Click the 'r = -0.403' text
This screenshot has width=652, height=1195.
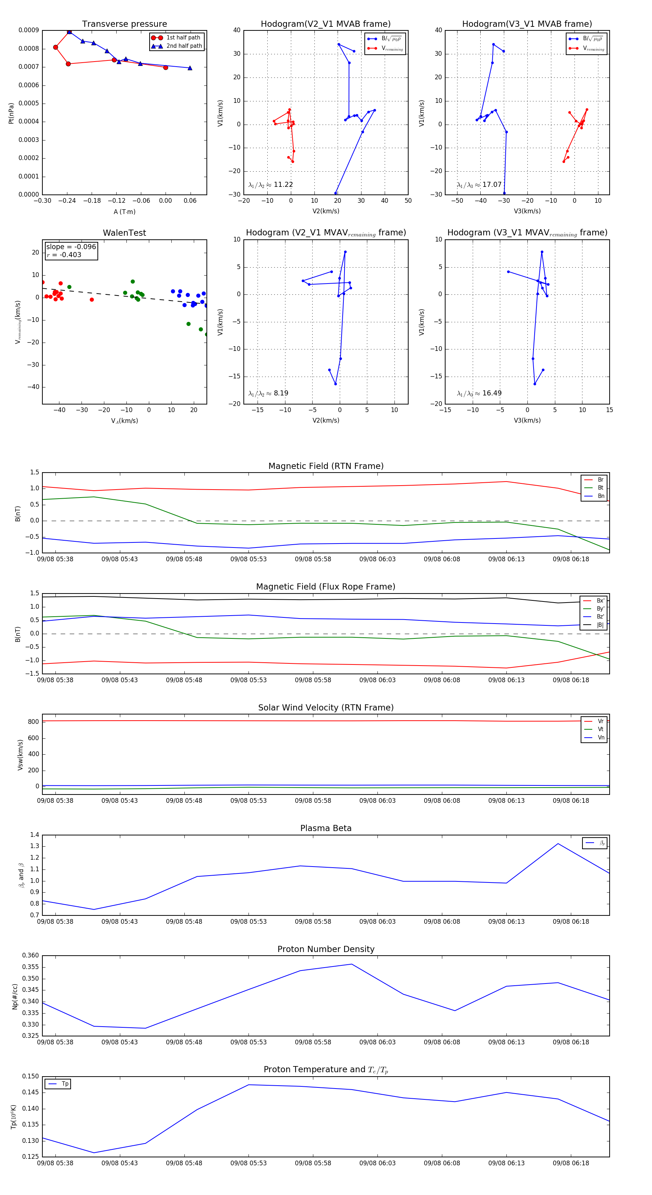[64, 255]
